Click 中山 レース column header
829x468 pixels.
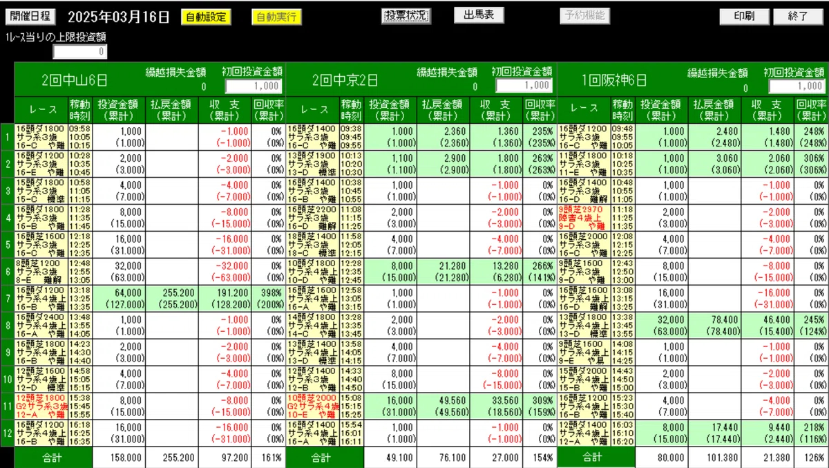coord(41,109)
